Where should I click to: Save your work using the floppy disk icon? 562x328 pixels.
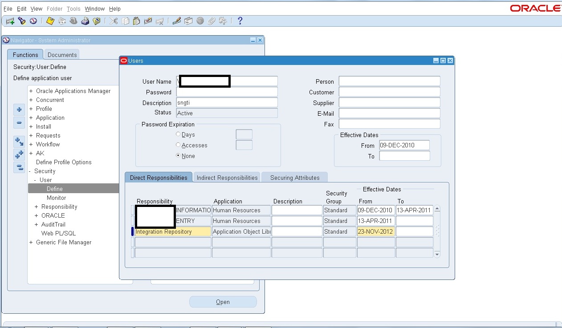(49, 20)
